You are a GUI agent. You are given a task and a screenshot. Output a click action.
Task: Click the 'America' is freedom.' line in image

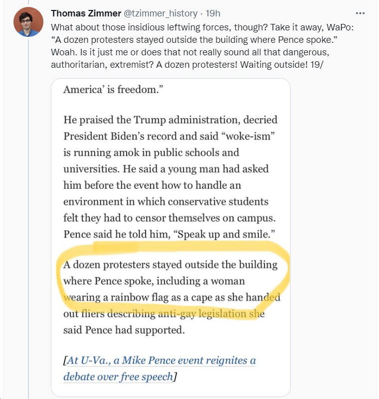click(113, 90)
